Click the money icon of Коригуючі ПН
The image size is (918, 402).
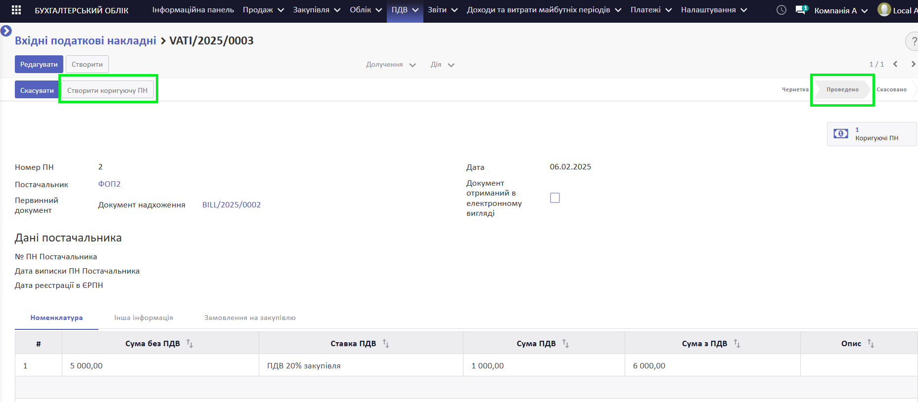coord(841,134)
